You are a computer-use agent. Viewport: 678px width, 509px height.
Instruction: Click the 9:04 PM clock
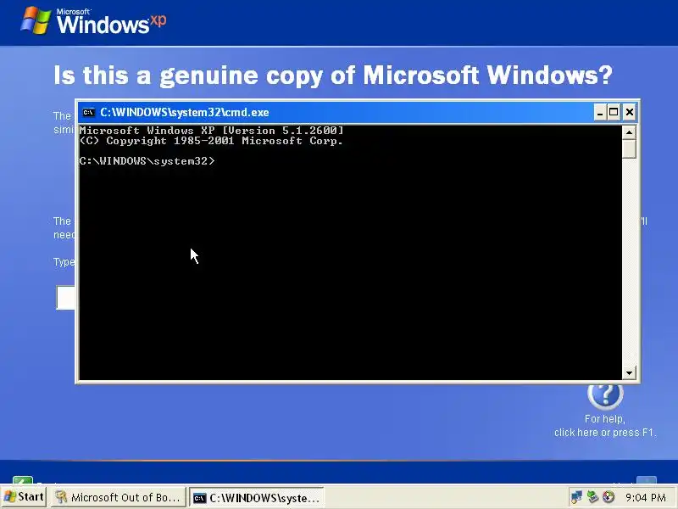point(645,498)
